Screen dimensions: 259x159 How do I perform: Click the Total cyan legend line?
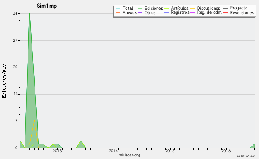pyautogui.click(x=118, y=9)
